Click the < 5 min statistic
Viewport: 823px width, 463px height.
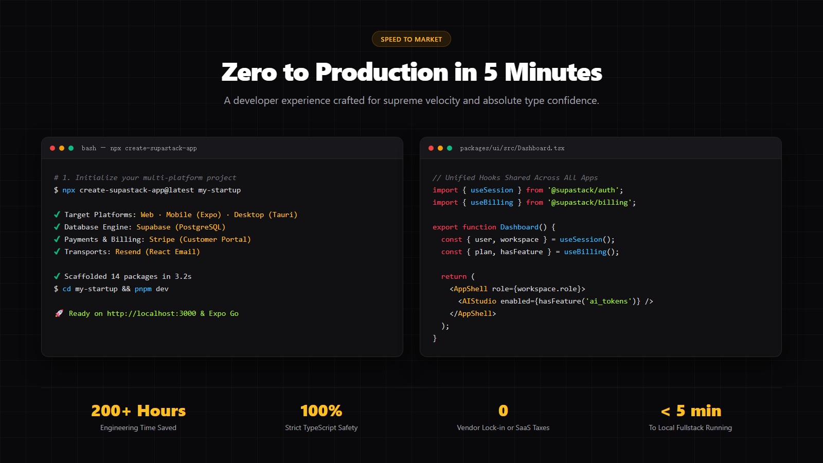(x=691, y=411)
